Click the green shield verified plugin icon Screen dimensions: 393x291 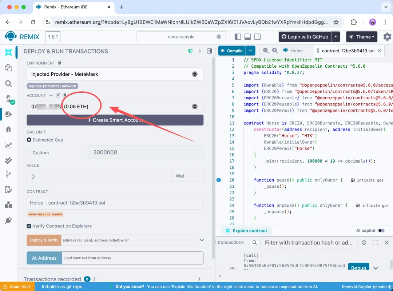[x=190, y=51]
